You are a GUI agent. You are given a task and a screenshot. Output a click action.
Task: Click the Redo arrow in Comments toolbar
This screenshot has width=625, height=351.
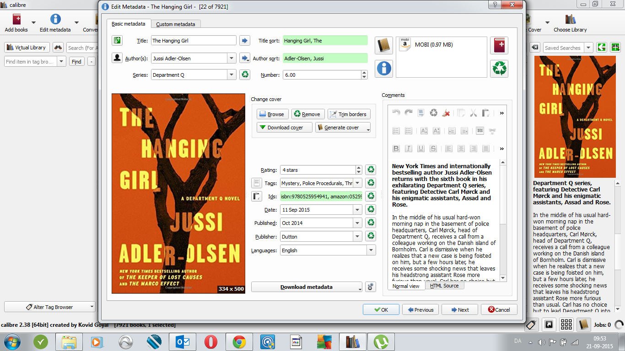[409, 113]
